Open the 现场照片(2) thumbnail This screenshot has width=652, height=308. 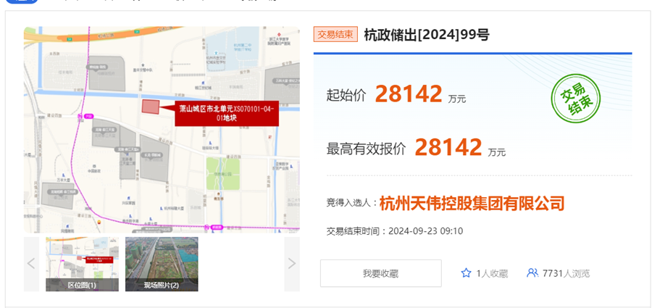tap(162, 264)
